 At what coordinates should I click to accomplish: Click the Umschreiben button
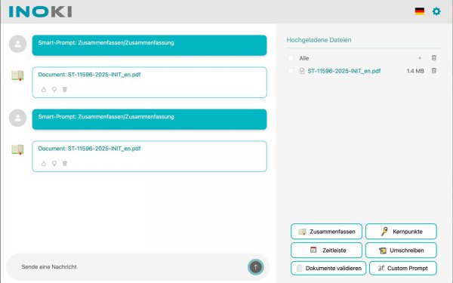[401, 250]
